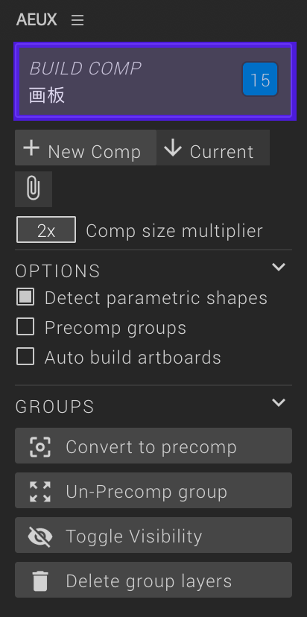Click the paperclip attach icon
Screen dimensions: 307x617
34,189
